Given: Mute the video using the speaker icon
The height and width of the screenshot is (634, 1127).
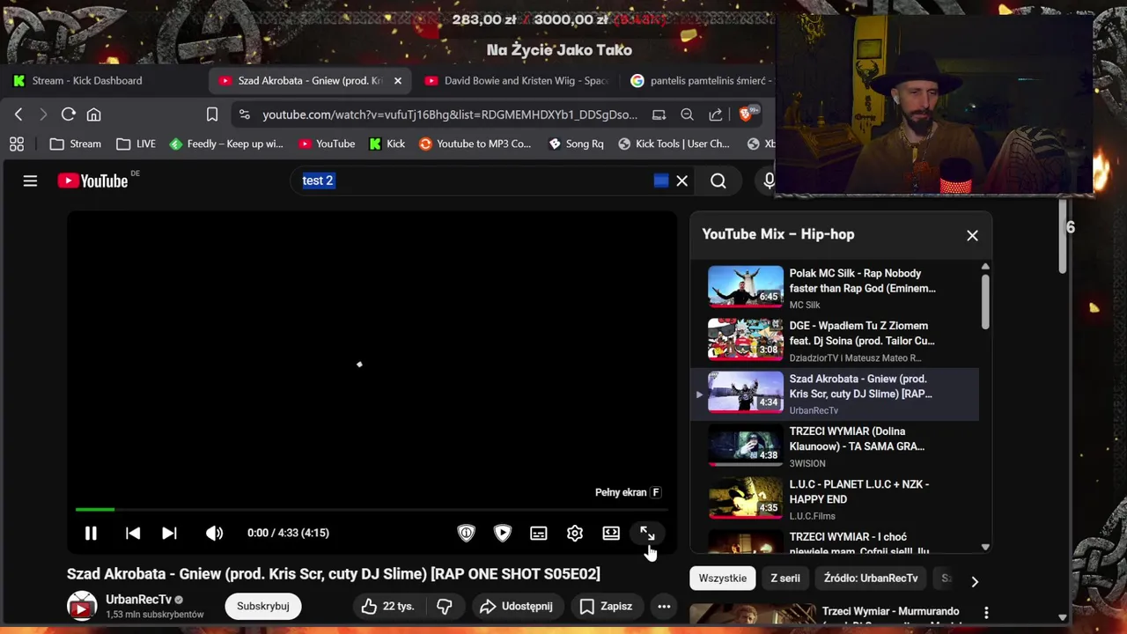Looking at the screenshot, I should pyautogui.click(x=214, y=533).
